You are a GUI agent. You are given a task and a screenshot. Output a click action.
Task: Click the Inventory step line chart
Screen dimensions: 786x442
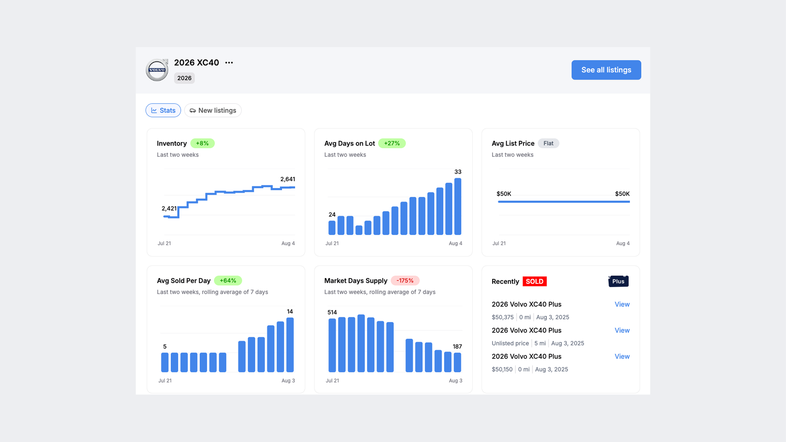229,202
